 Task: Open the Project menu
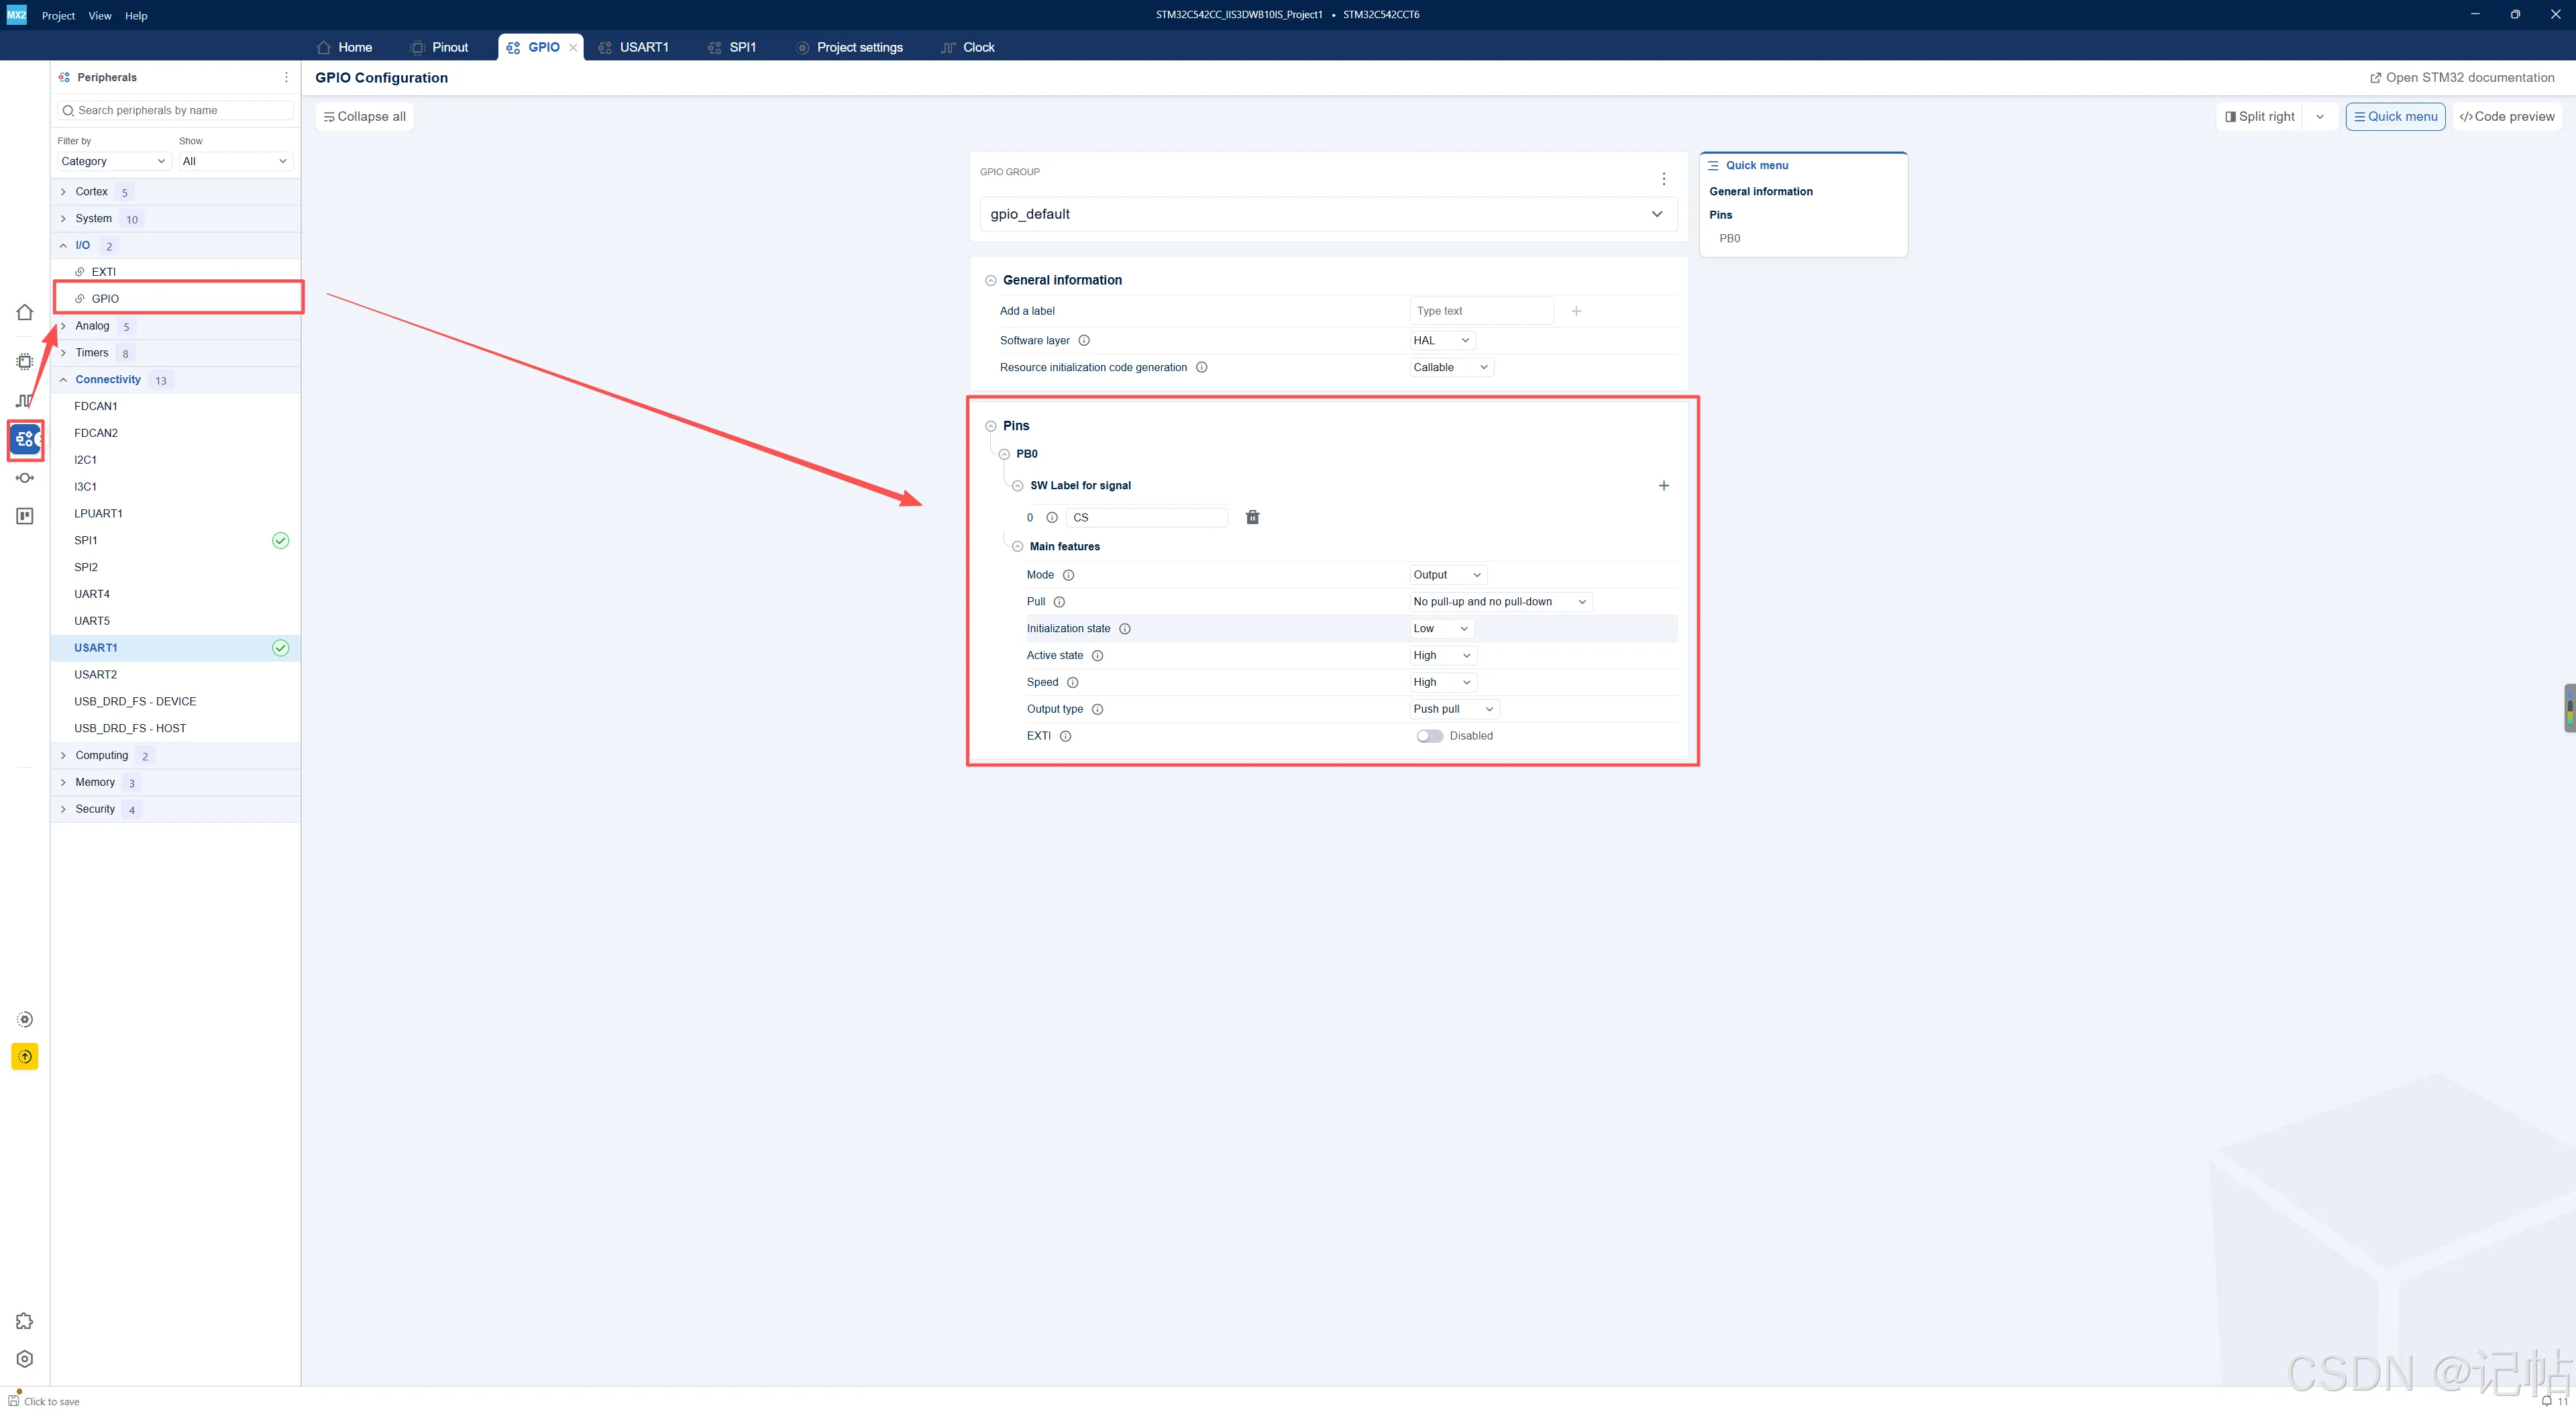(x=58, y=15)
